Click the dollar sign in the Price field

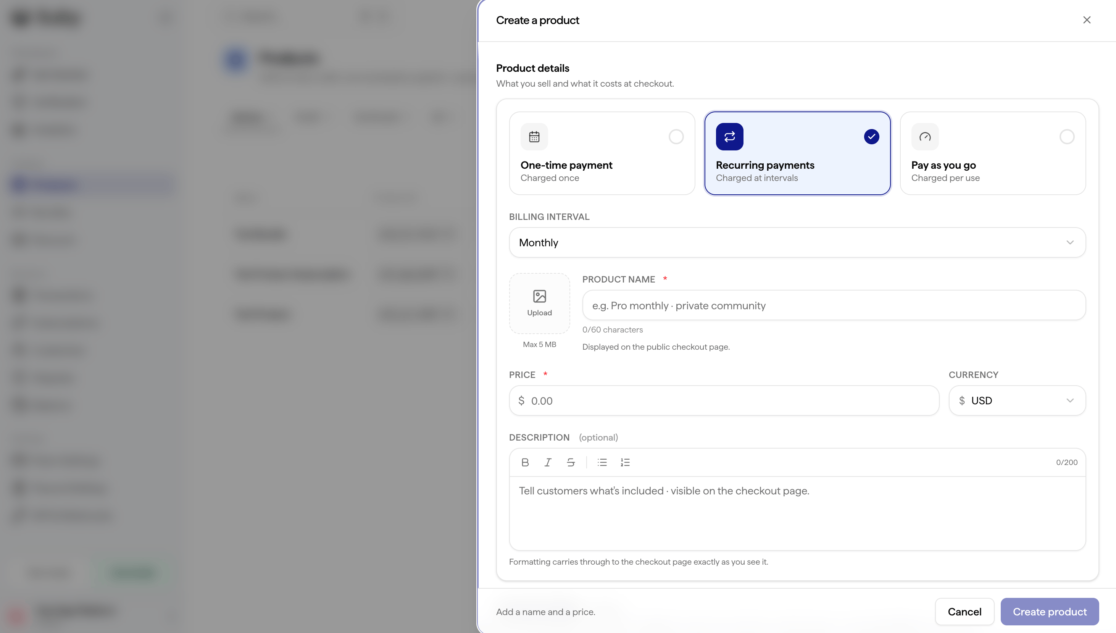pyautogui.click(x=521, y=400)
